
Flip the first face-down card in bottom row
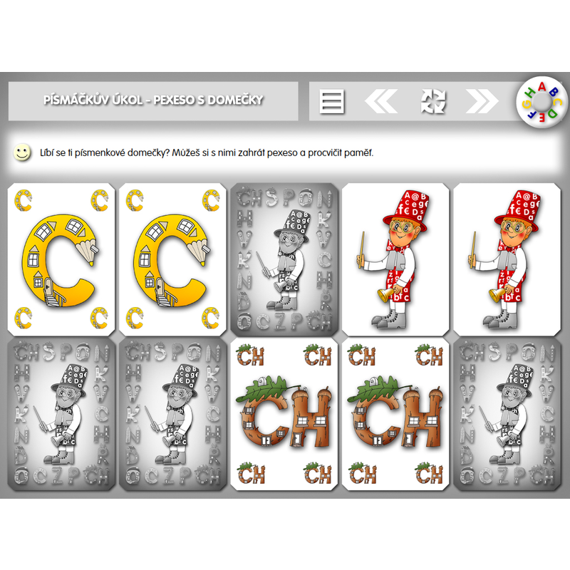[61, 414]
